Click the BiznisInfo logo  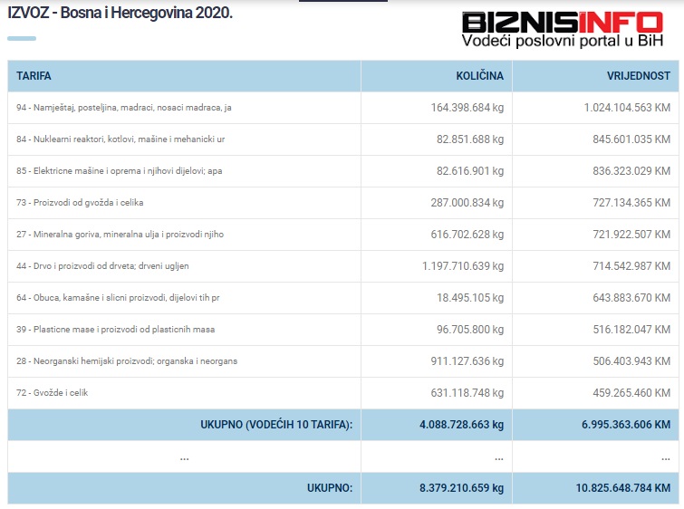coord(560,22)
